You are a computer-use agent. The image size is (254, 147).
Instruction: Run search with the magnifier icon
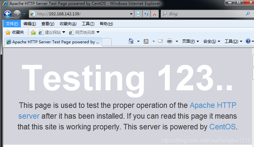pos(248,14)
